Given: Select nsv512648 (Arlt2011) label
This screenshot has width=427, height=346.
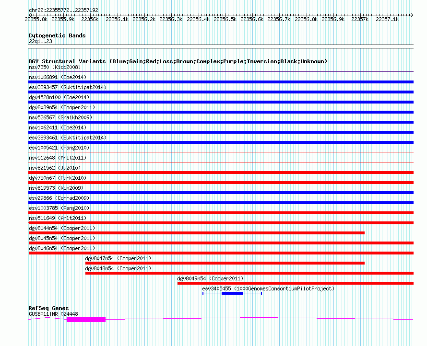Looking at the screenshot, I should (x=58, y=158).
